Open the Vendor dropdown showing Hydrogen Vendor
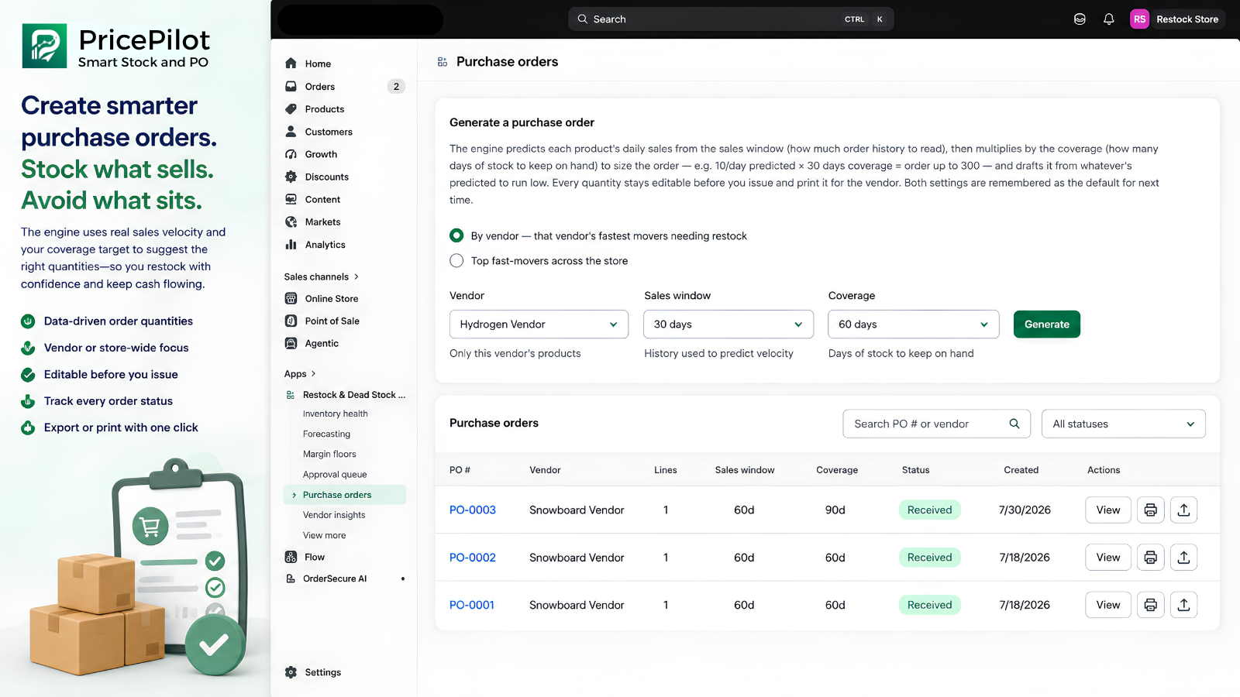The width and height of the screenshot is (1240, 697). (539, 324)
